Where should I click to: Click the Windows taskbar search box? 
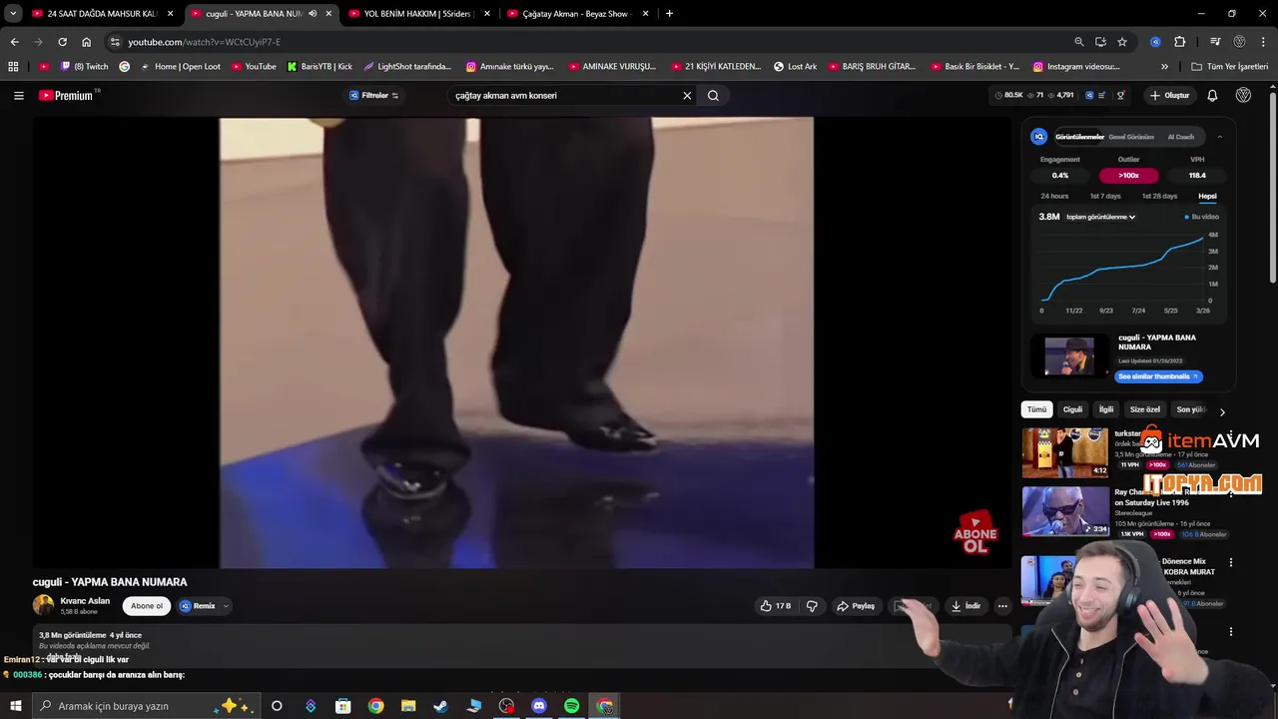click(147, 706)
